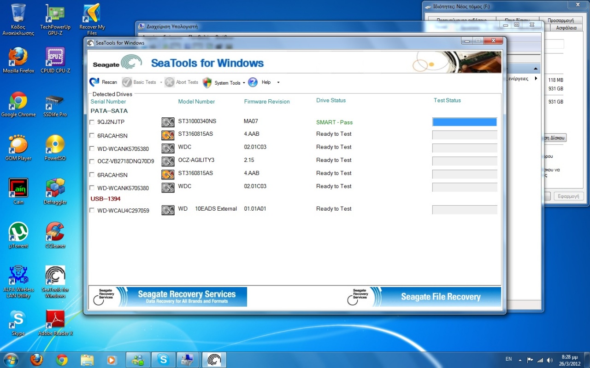This screenshot has height=368, width=590.
Task: Click the Windows Explorer taskbar icon
Action: [x=87, y=359]
